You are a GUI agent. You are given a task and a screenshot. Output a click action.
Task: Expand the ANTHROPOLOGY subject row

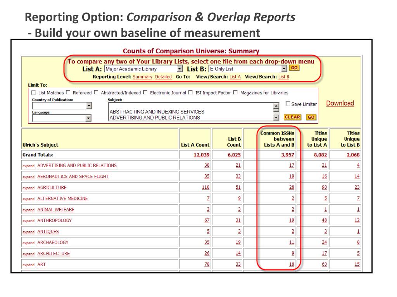28,221
